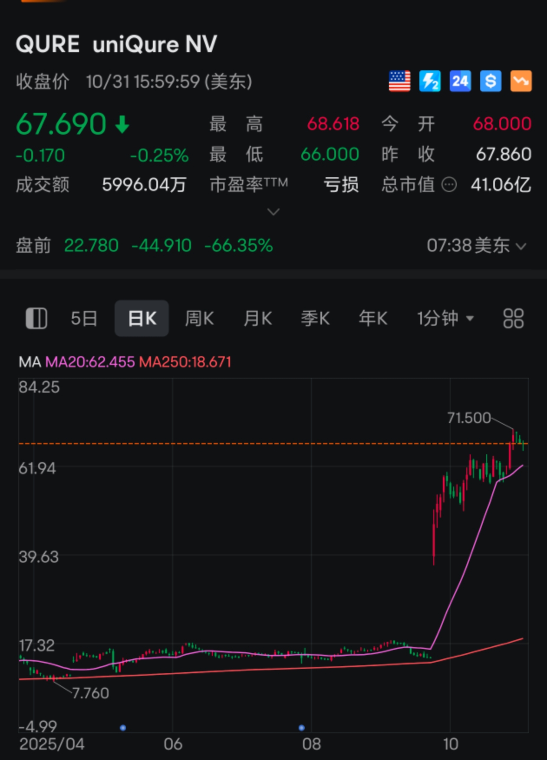This screenshot has height=760, width=547.
Task: Tap the 最低 value 66.000
Action: pyautogui.click(x=330, y=155)
